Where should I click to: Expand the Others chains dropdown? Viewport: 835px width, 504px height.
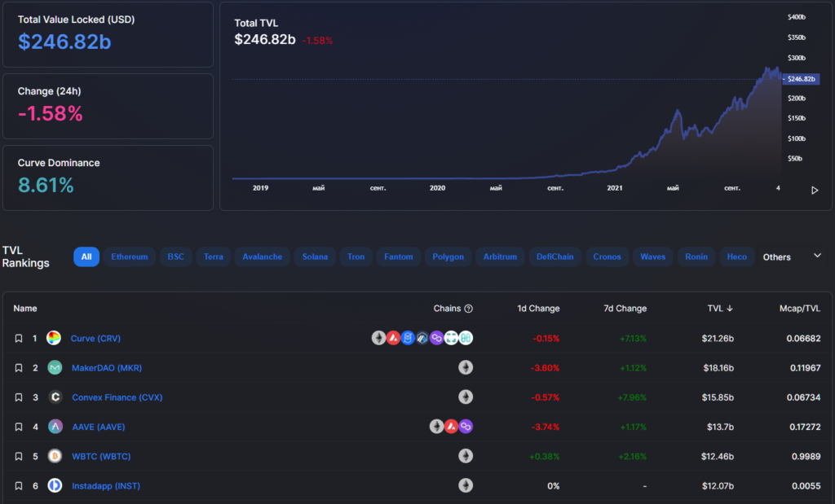tap(776, 257)
